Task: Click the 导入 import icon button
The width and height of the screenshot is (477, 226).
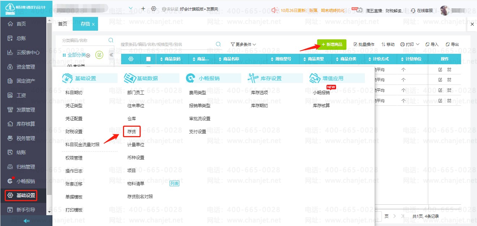Action: coord(432,44)
